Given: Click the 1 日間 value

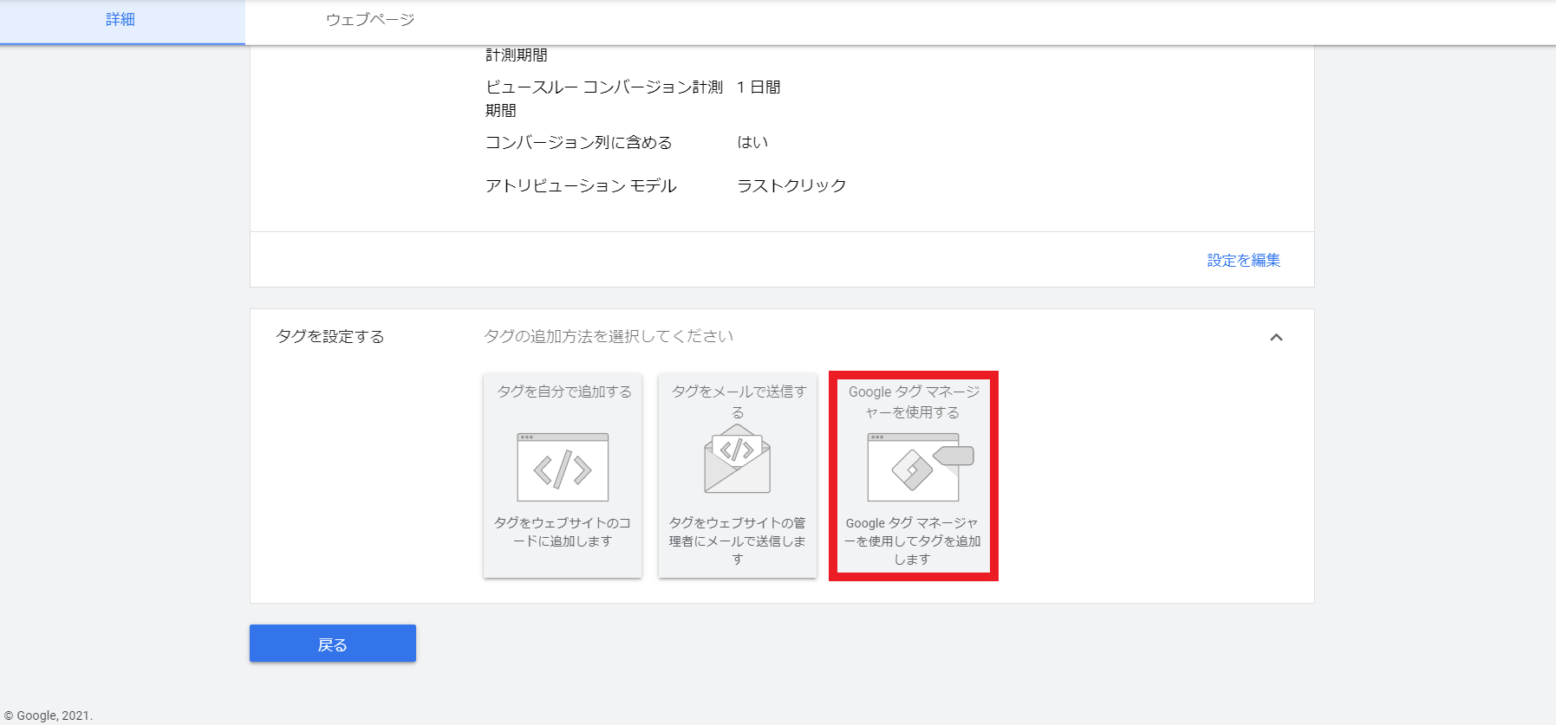Looking at the screenshot, I should (758, 87).
